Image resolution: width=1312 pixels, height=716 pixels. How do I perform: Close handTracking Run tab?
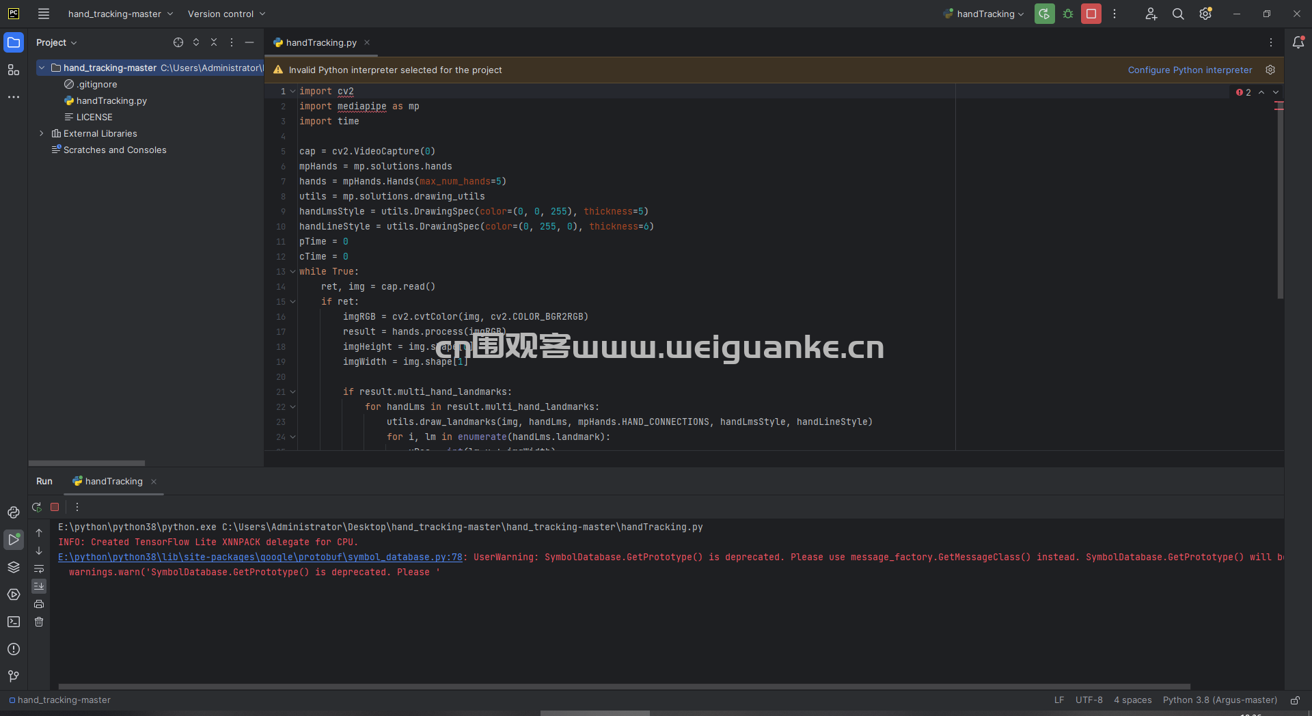point(154,482)
